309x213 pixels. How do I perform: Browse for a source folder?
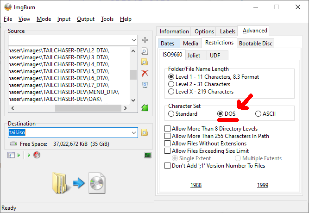[x=145, y=62]
